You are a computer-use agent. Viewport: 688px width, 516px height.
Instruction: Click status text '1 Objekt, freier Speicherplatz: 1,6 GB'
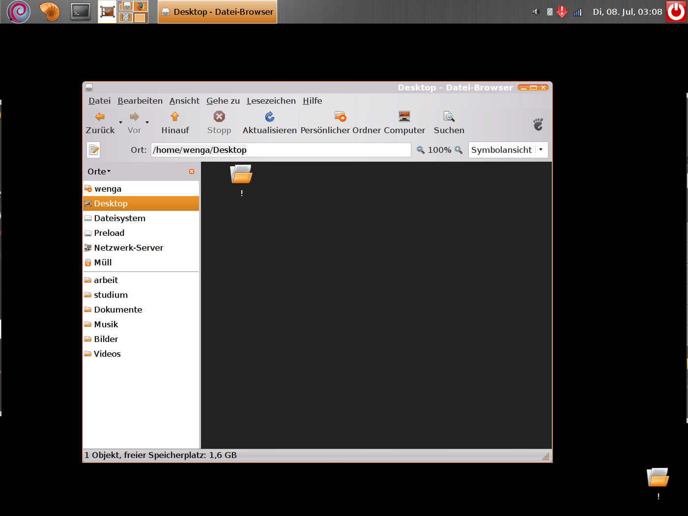coord(161,455)
